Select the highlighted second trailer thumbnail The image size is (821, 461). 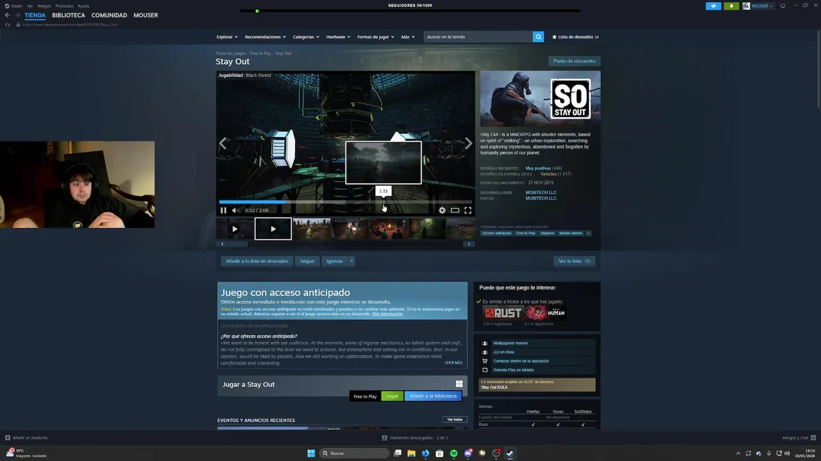coord(273,229)
